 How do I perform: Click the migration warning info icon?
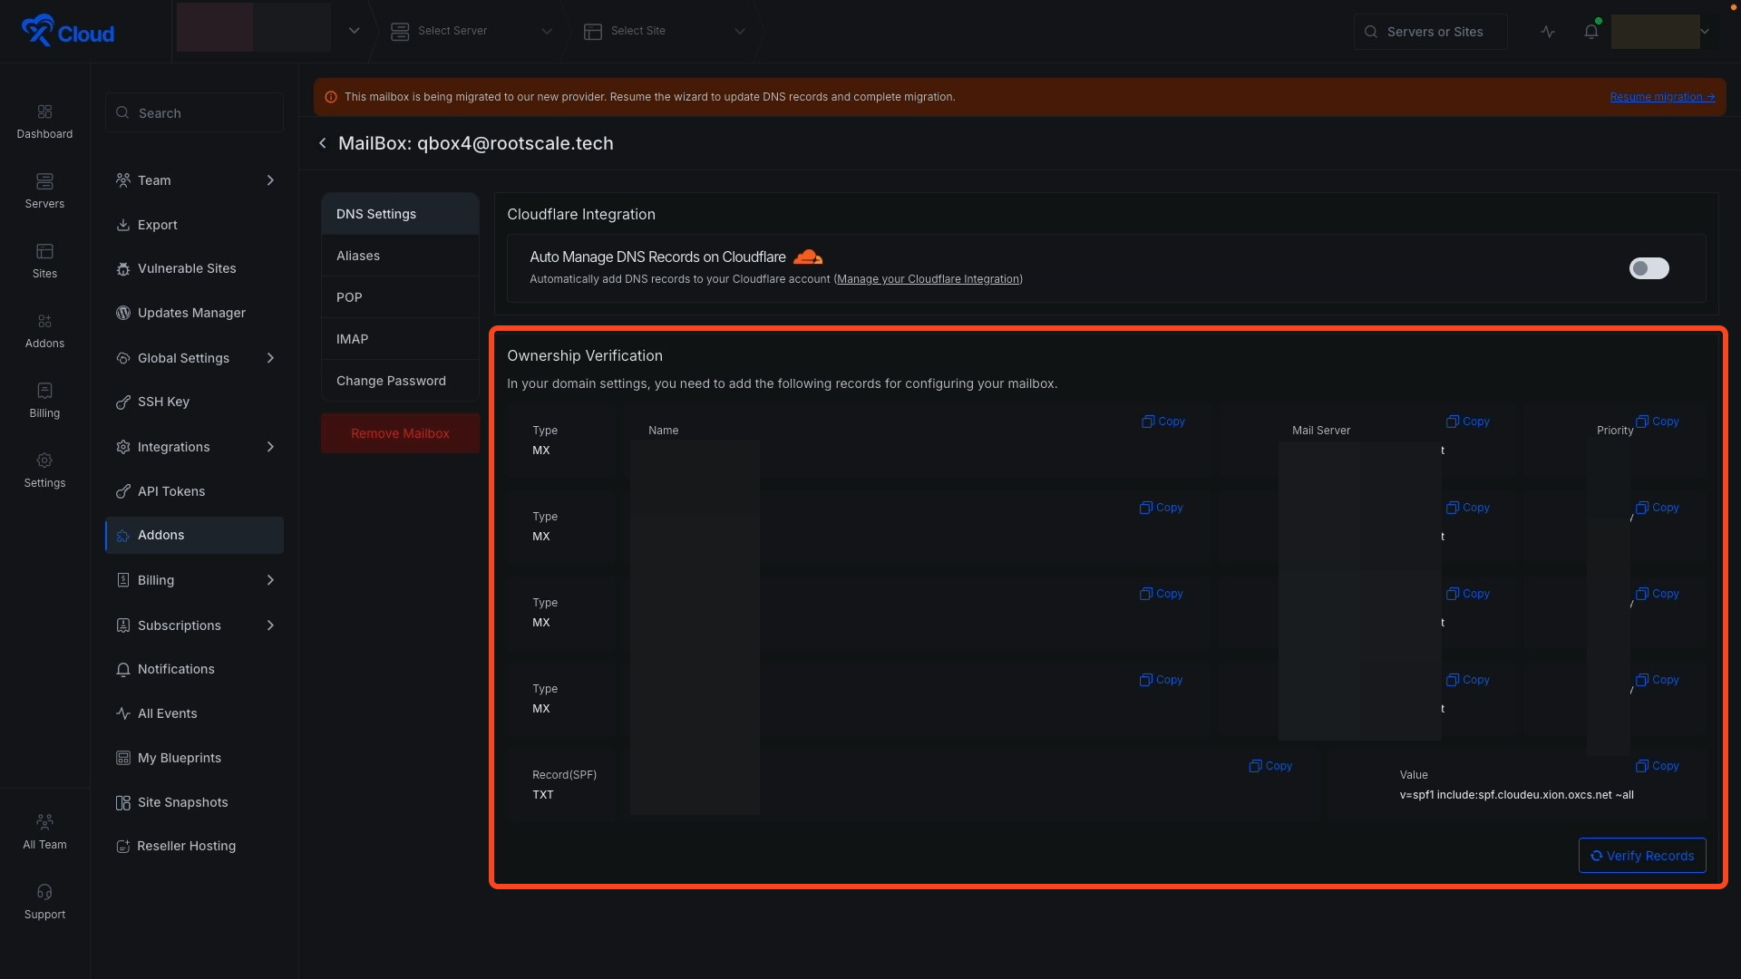pyautogui.click(x=331, y=97)
